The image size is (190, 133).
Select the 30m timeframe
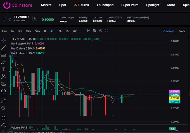point(37,31)
